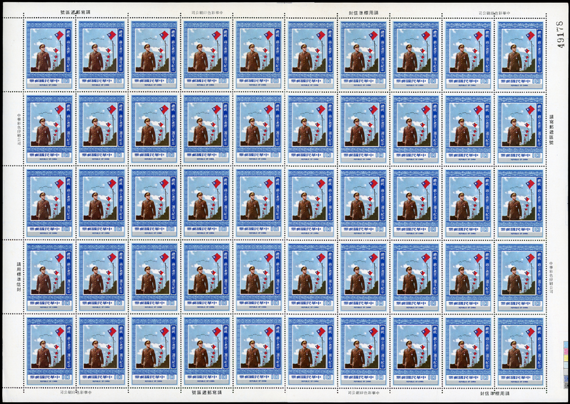570x404 pixels.
Task: Choose the bottom-left corner stamp
Action: (50, 349)
